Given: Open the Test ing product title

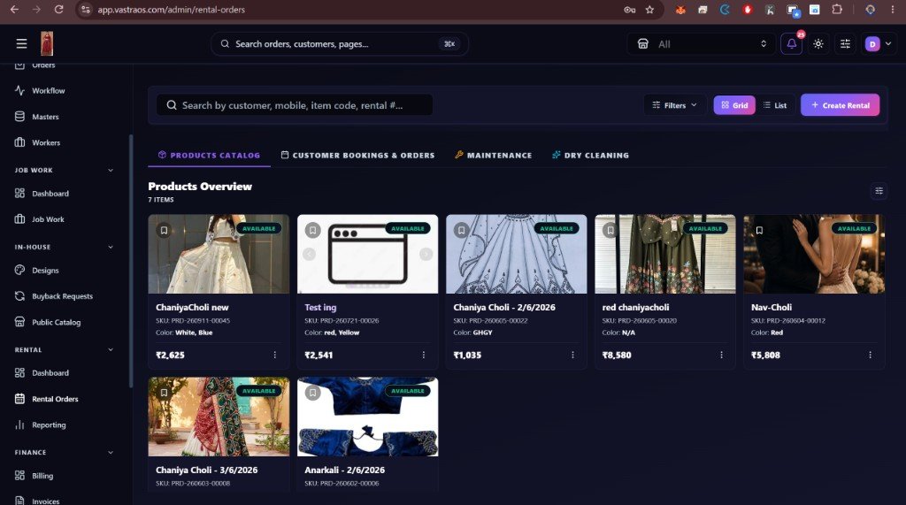Looking at the screenshot, I should click(x=320, y=308).
